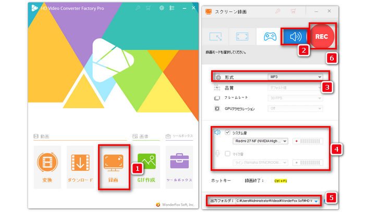Image resolution: width=365 pixels, height=212 pixels.
Task: Click the 形式 format gear icon
Action: coord(217,77)
